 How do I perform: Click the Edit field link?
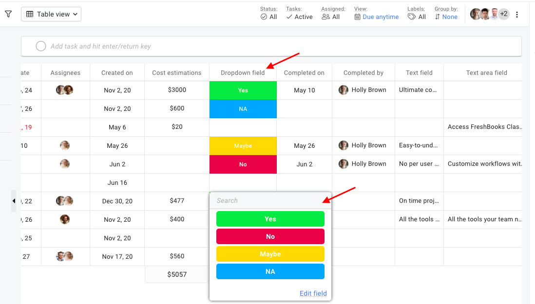coord(313,293)
